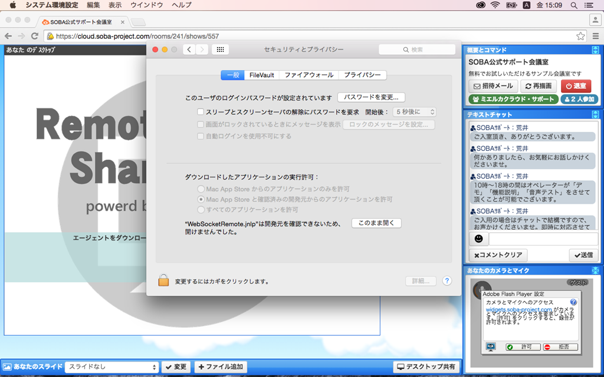This screenshot has width=604, height=377.
Task: Open the ウインドウ menu
Action: (x=146, y=5)
